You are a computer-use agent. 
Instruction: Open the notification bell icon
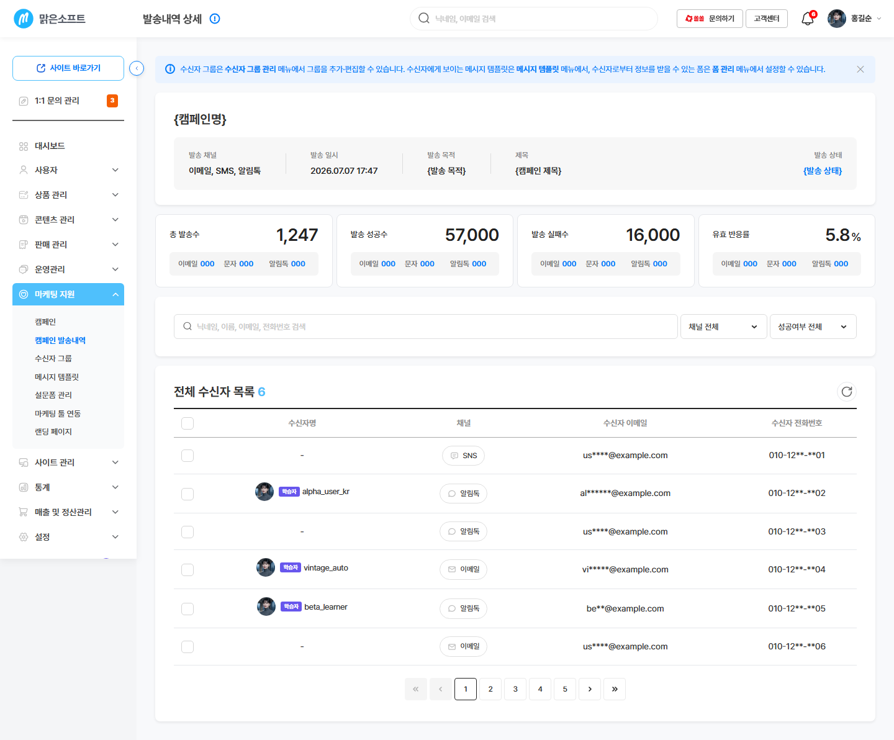coord(808,19)
